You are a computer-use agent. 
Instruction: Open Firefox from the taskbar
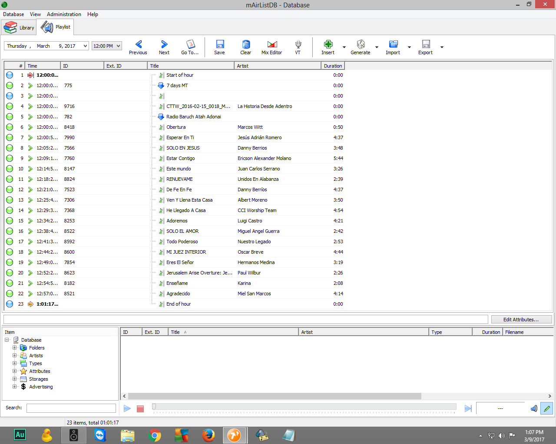208,435
